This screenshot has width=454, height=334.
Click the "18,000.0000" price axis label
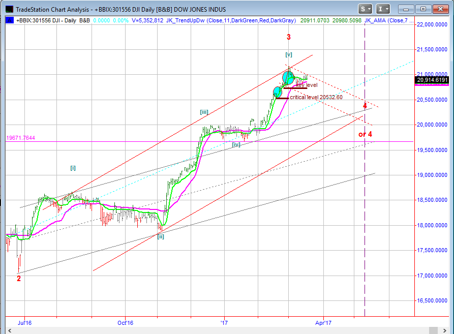[x=432, y=225]
